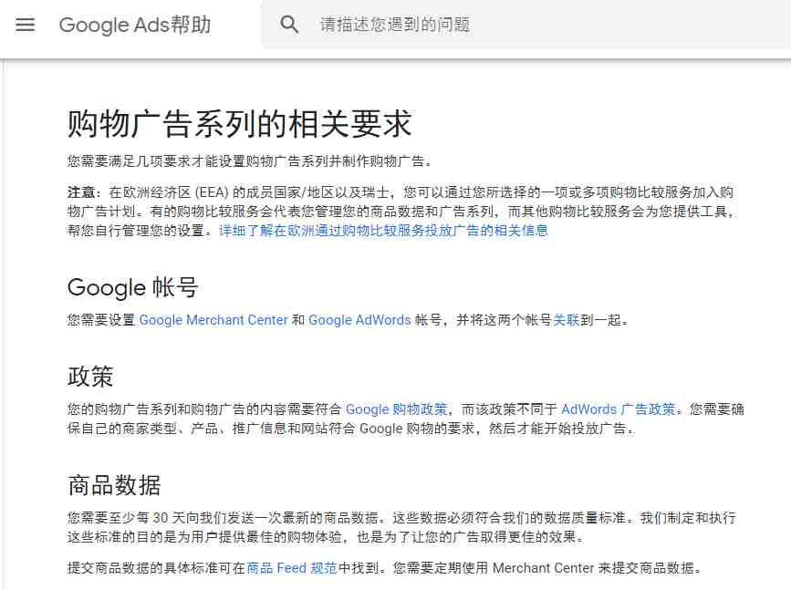Open the 商品 Feed 规范 link
791x590 pixels.
[292, 568]
